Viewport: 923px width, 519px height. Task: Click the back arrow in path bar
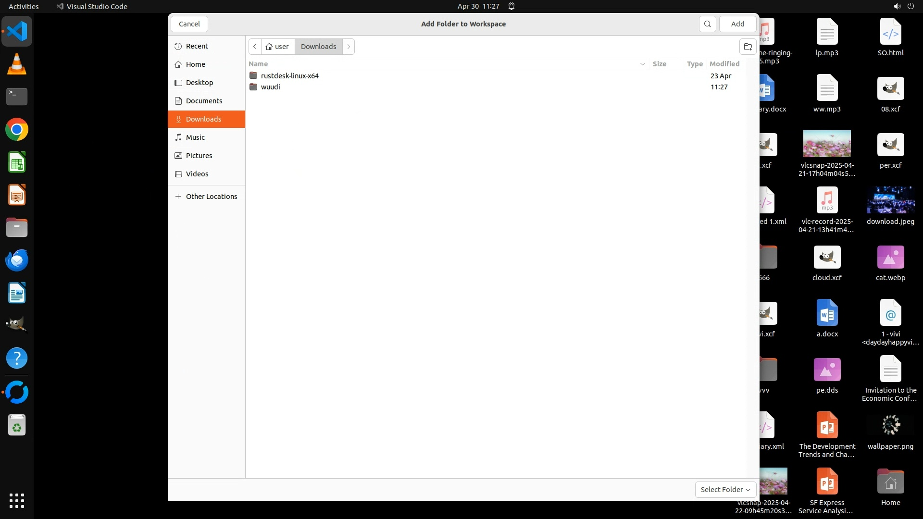coord(255,47)
